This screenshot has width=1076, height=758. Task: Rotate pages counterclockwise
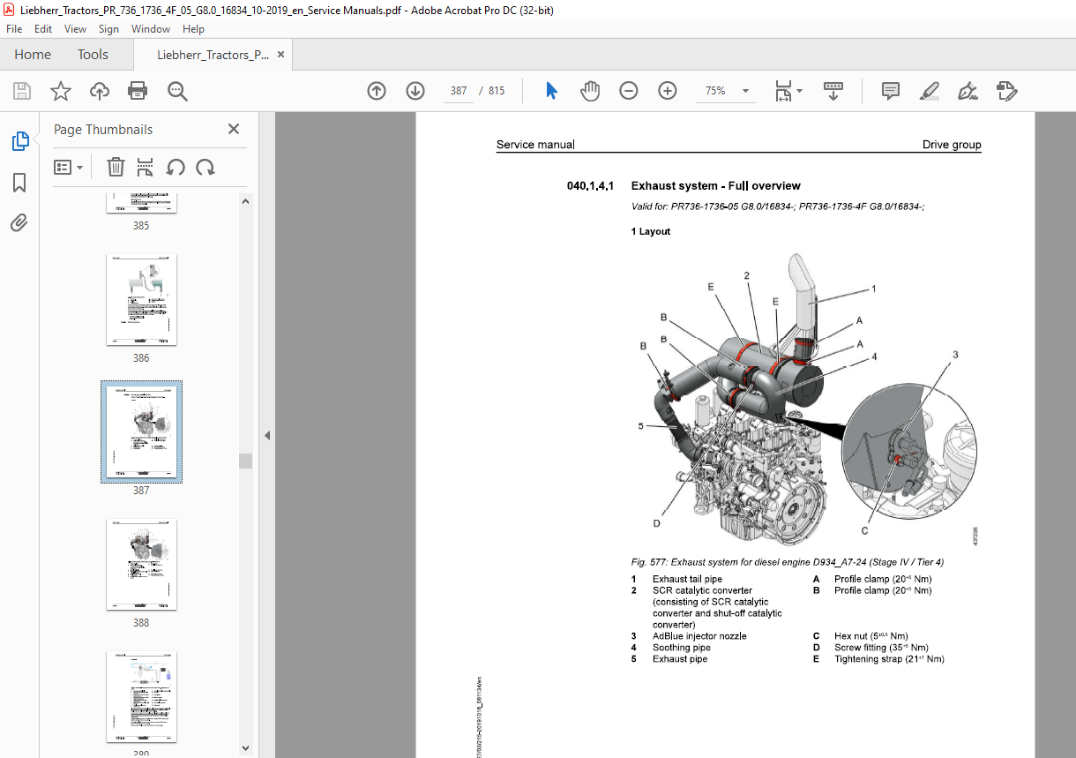(x=176, y=167)
